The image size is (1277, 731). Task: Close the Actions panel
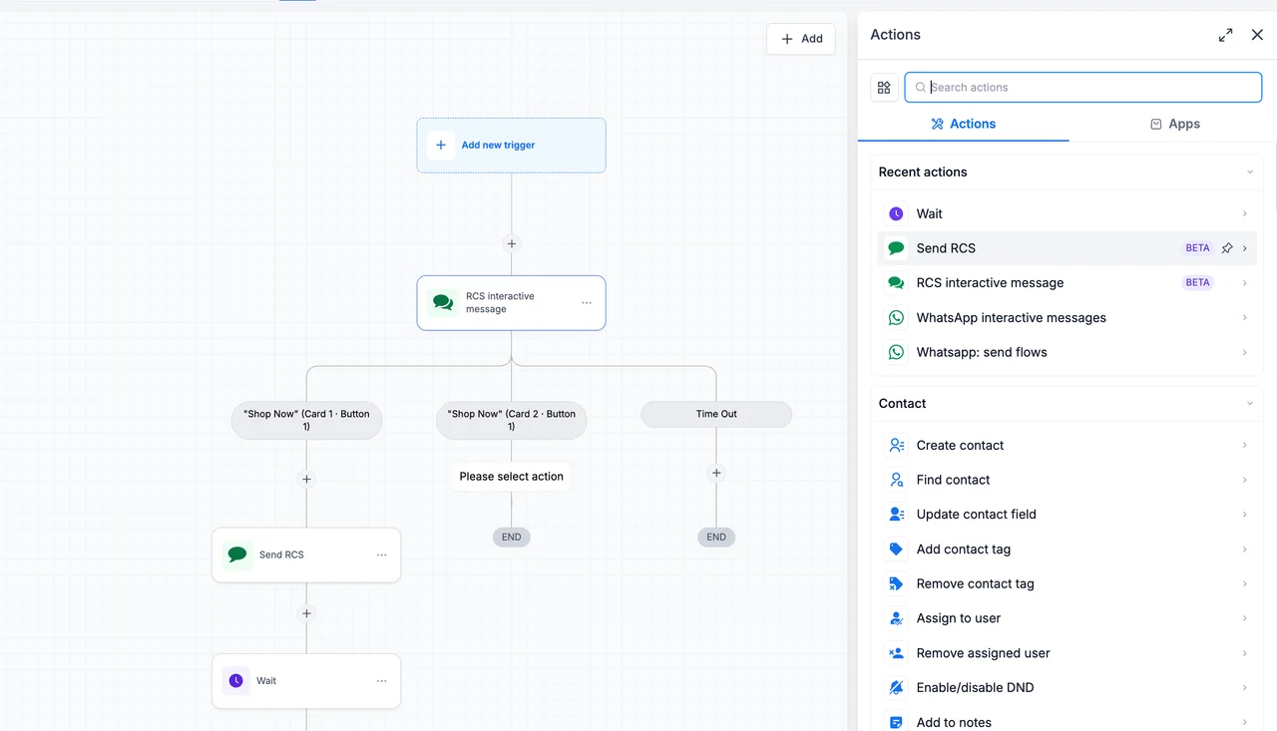[1257, 35]
